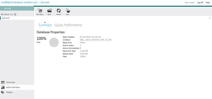Select the [servan] item under My Work
Viewport: 212px width, 99px height.
pyautogui.click(x=17, y=18)
